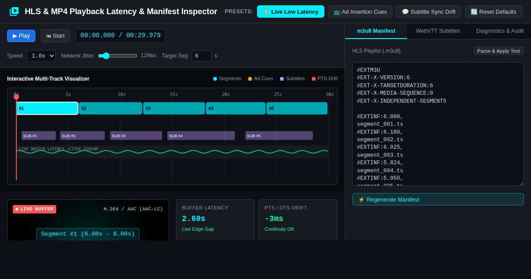Viewport: 531px width, 279px height.
Task: Click the red playhead marker at 0s
Action: 16,97
